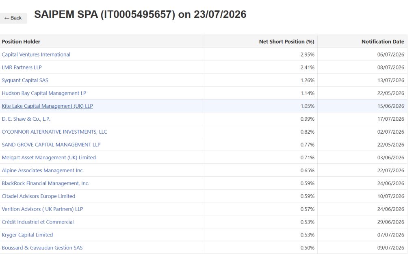Viewport: 416px width, 254px height.
Task: Open Melqart Asset Management (UK) Limited link
Action: (x=49, y=158)
